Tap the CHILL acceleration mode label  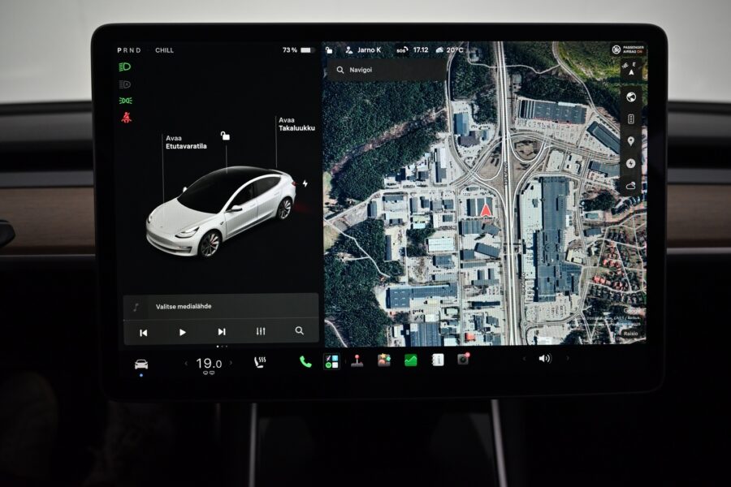point(165,50)
